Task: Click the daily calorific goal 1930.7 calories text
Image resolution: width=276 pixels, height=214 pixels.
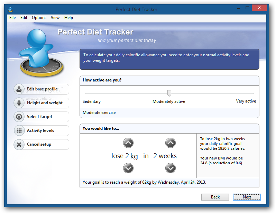Action: 222,144
